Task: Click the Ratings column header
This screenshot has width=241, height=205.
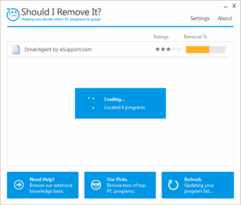Action: (x=161, y=37)
